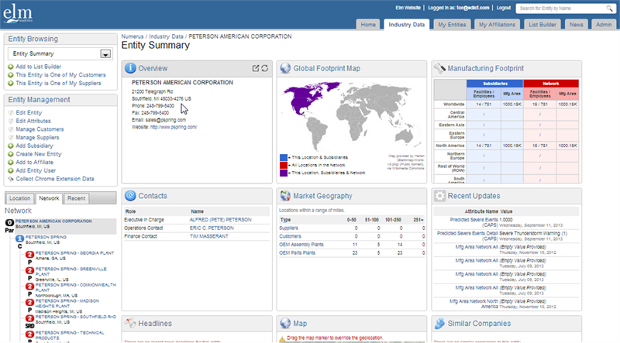The width and height of the screenshot is (620, 343).
Task: Click the elm analytics logo
Action: tap(18, 13)
